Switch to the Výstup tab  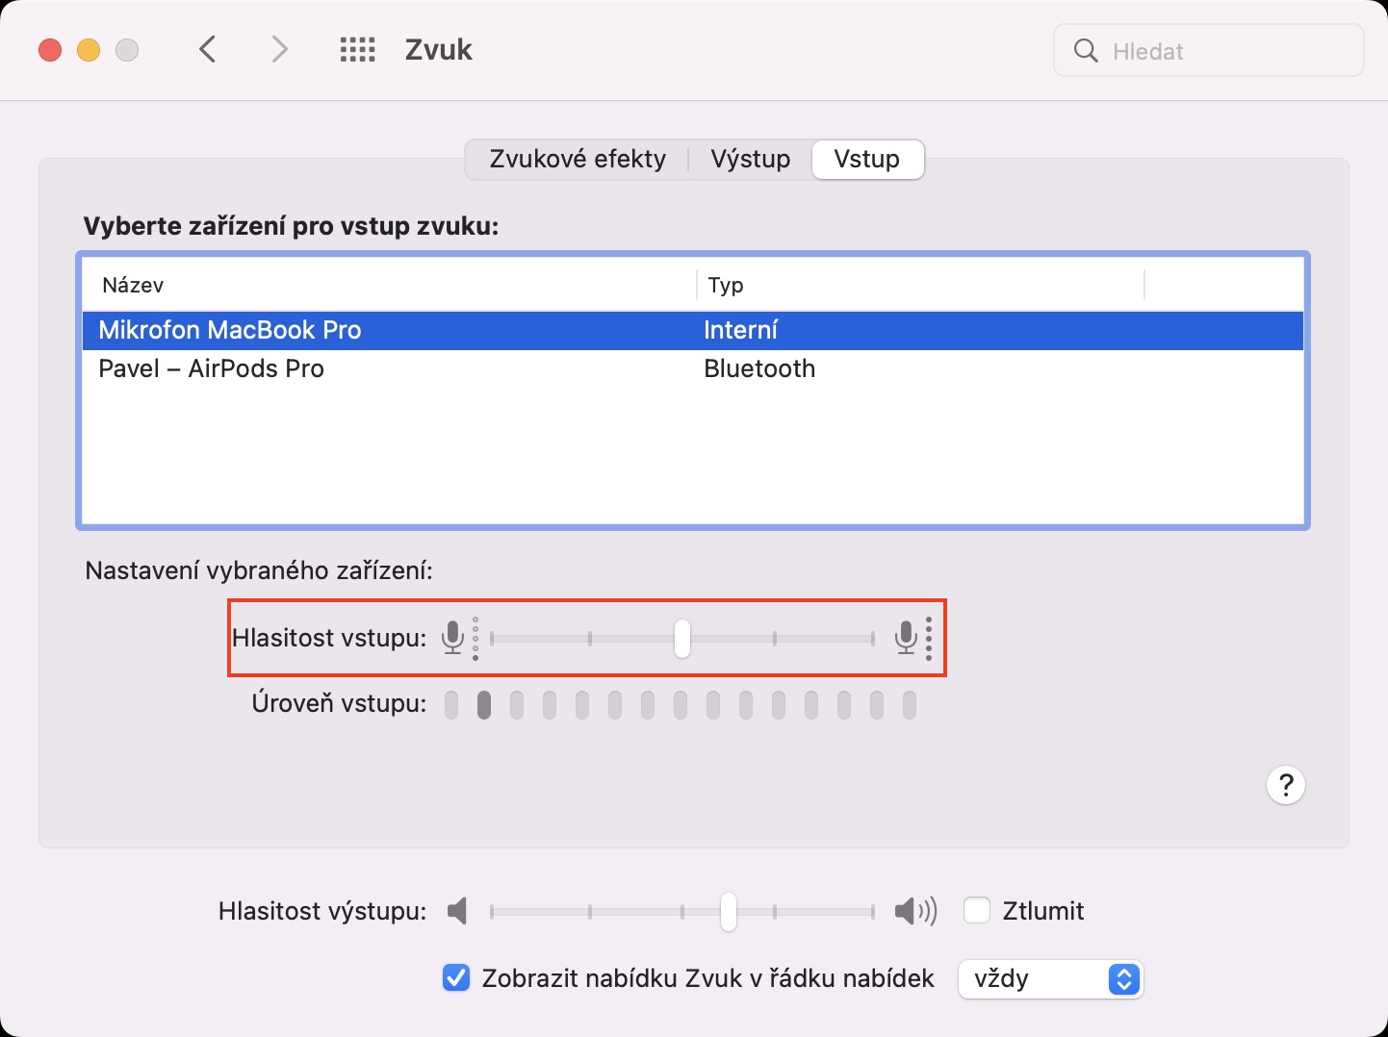750,159
